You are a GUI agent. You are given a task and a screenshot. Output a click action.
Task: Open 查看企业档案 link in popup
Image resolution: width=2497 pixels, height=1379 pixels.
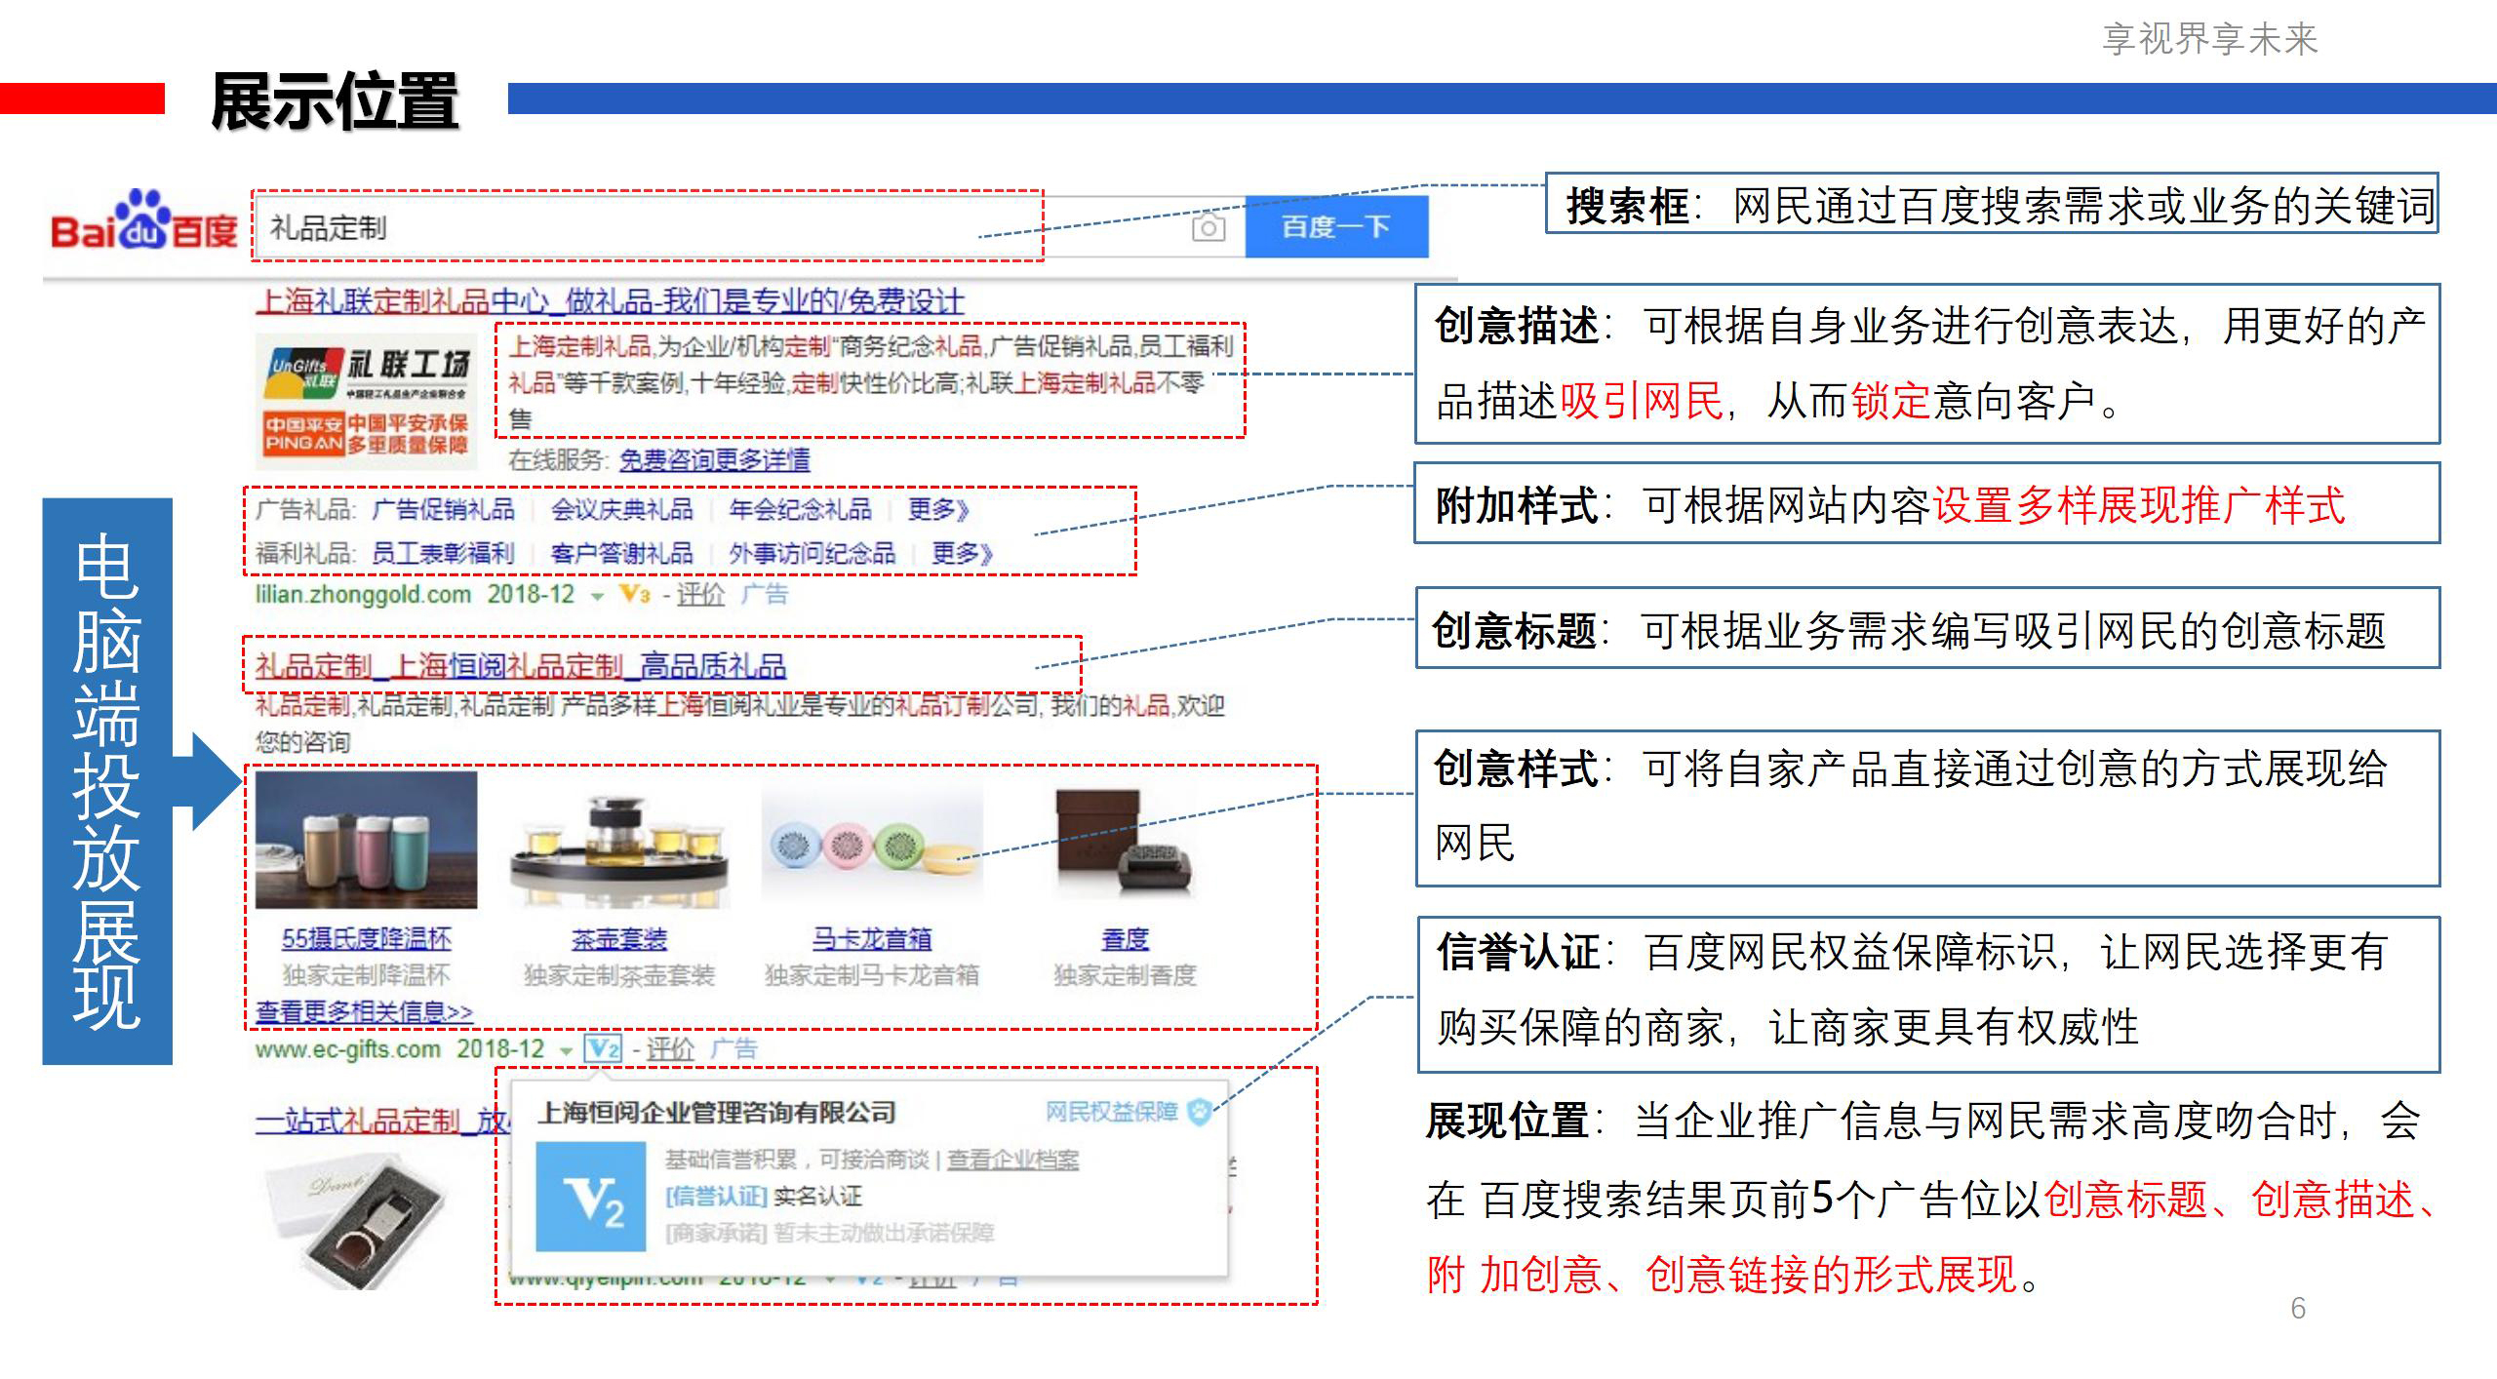click(1012, 1159)
